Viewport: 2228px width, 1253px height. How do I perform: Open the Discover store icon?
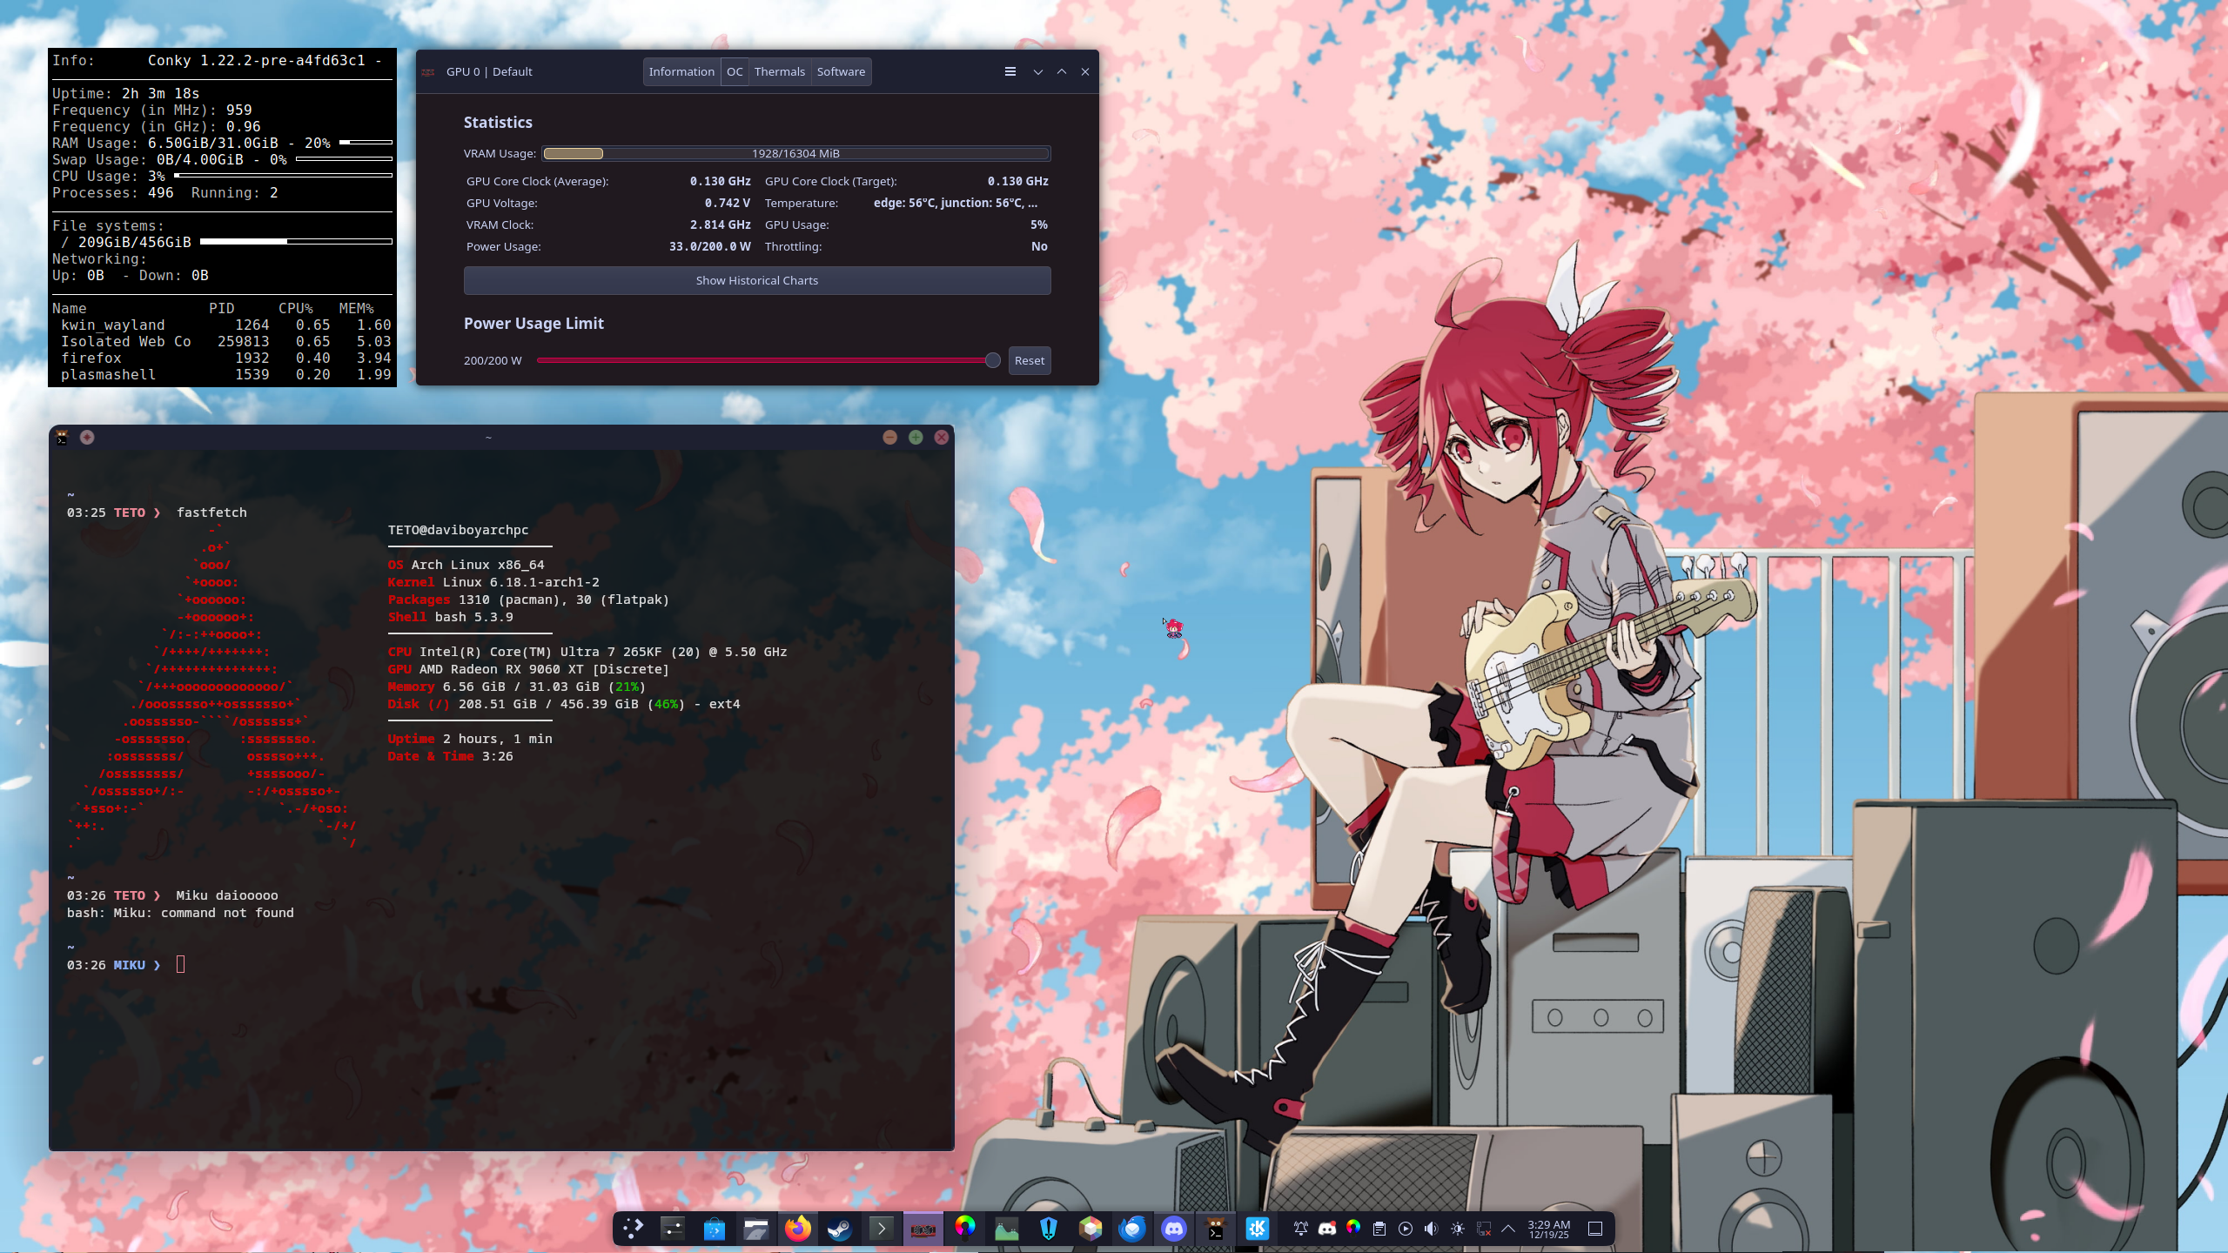click(x=714, y=1228)
